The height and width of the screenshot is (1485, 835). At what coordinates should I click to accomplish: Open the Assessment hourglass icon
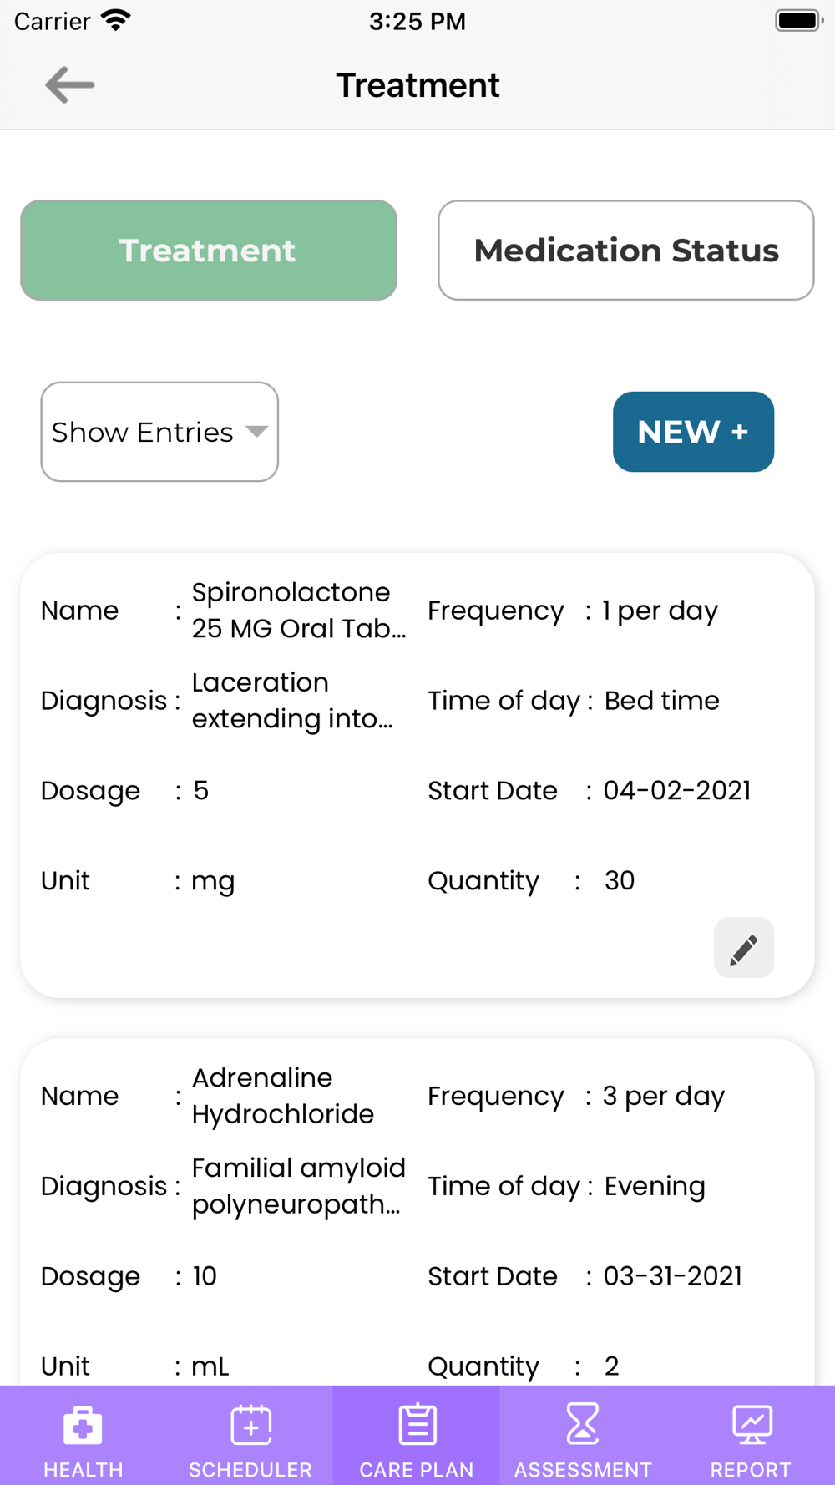tap(583, 1424)
